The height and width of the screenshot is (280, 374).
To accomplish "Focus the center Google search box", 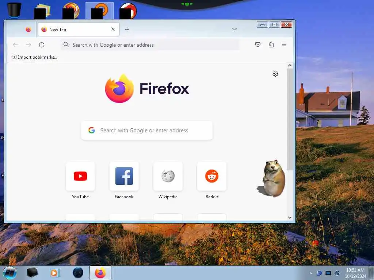I will (x=147, y=130).
